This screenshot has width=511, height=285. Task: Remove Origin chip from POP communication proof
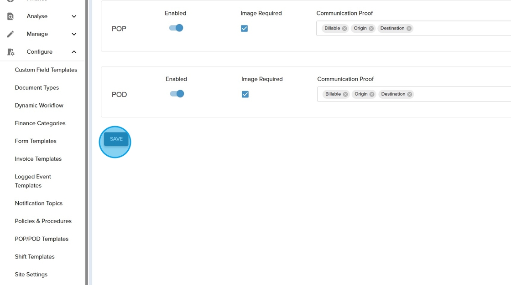pyautogui.click(x=371, y=29)
